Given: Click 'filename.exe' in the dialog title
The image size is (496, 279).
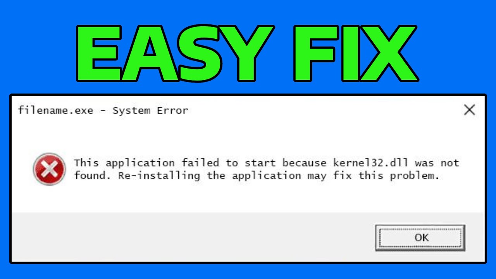Looking at the screenshot, I should tap(55, 110).
